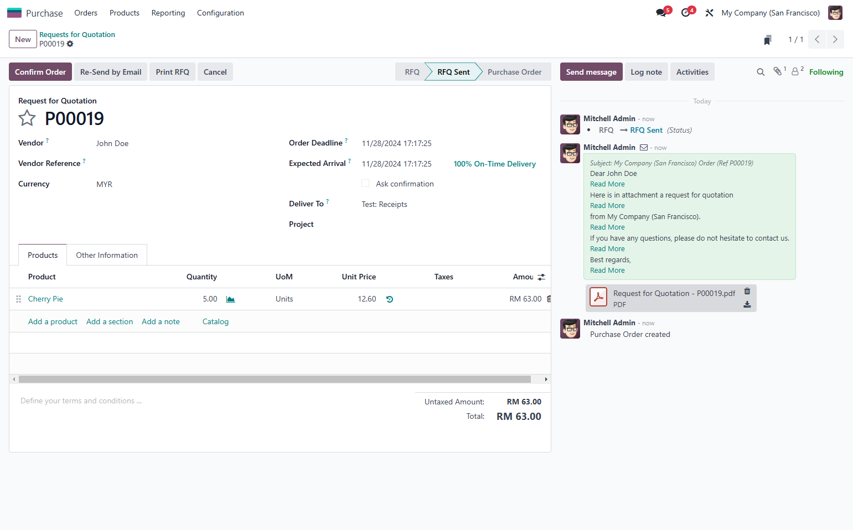Open the debug tools wrench icon
The height and width of the screenshot is (530, 853).
pyautogui.click(x=709, y=13)
